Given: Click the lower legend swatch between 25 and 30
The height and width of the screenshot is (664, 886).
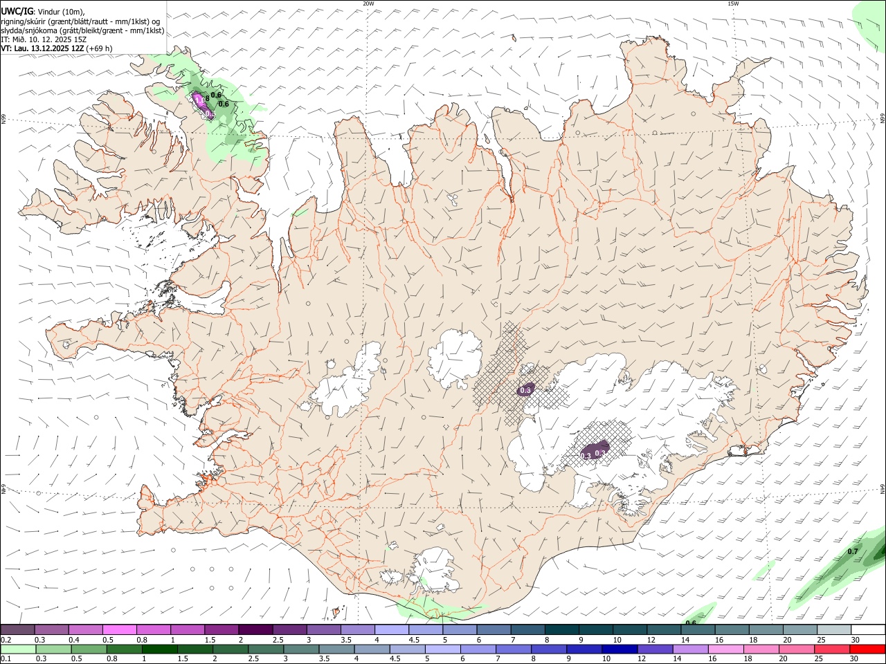Looking at the screenshot, I should click(831, 649).
